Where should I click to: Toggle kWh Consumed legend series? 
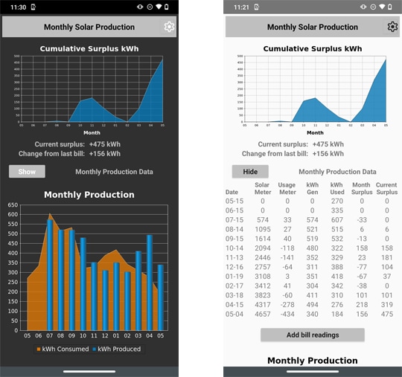(x=63, y=349)
